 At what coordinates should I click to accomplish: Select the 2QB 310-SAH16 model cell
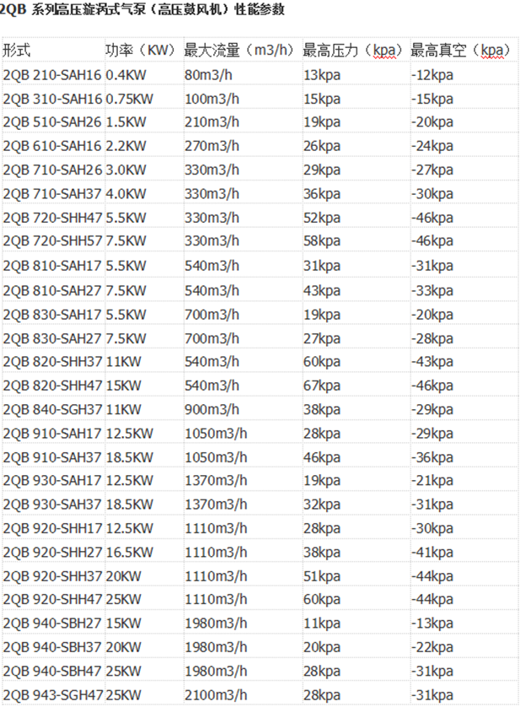click(52, 99)
